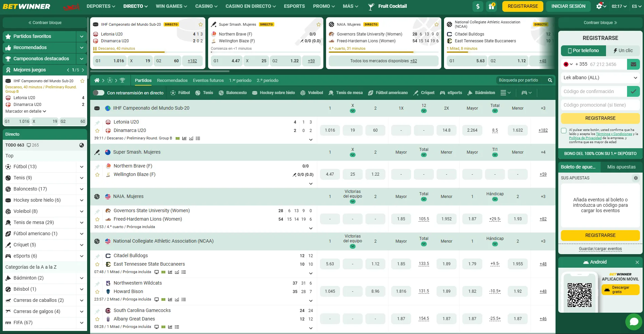Open Términos y Condiciones link
The height and width of the screenshot is (334, 644).
click(614, 134)
